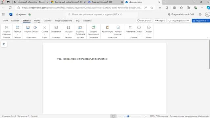
Task: Insert a picture with Рисунок
Action: (x=28, y=30)
